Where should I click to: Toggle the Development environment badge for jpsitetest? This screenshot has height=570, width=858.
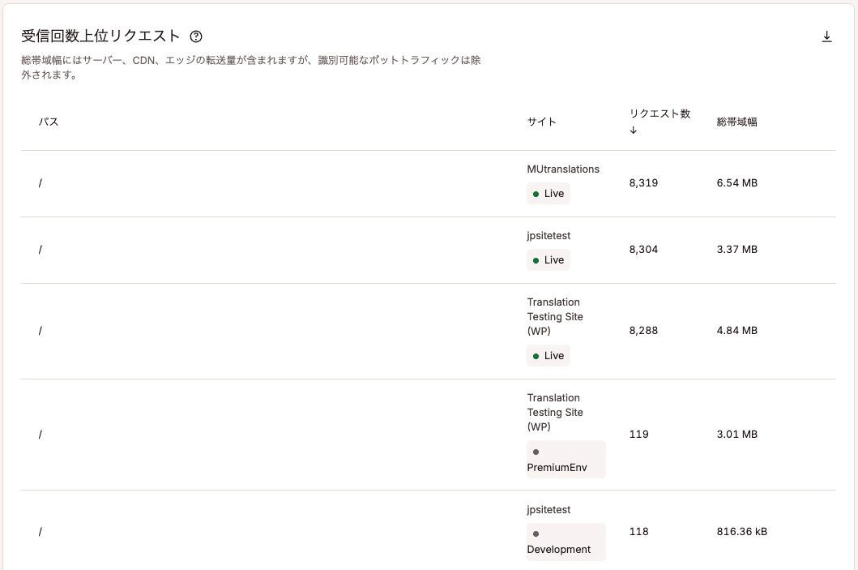click(566, 539)
